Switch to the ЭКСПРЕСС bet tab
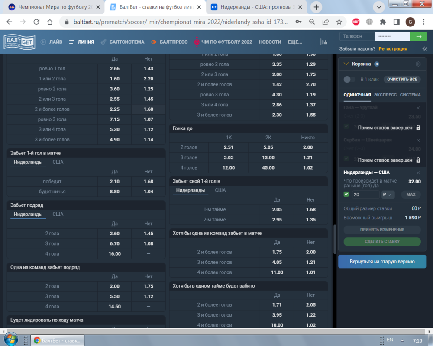Image resolution: width=433 pixels, height=346 pixels. (x=385, y=95)
